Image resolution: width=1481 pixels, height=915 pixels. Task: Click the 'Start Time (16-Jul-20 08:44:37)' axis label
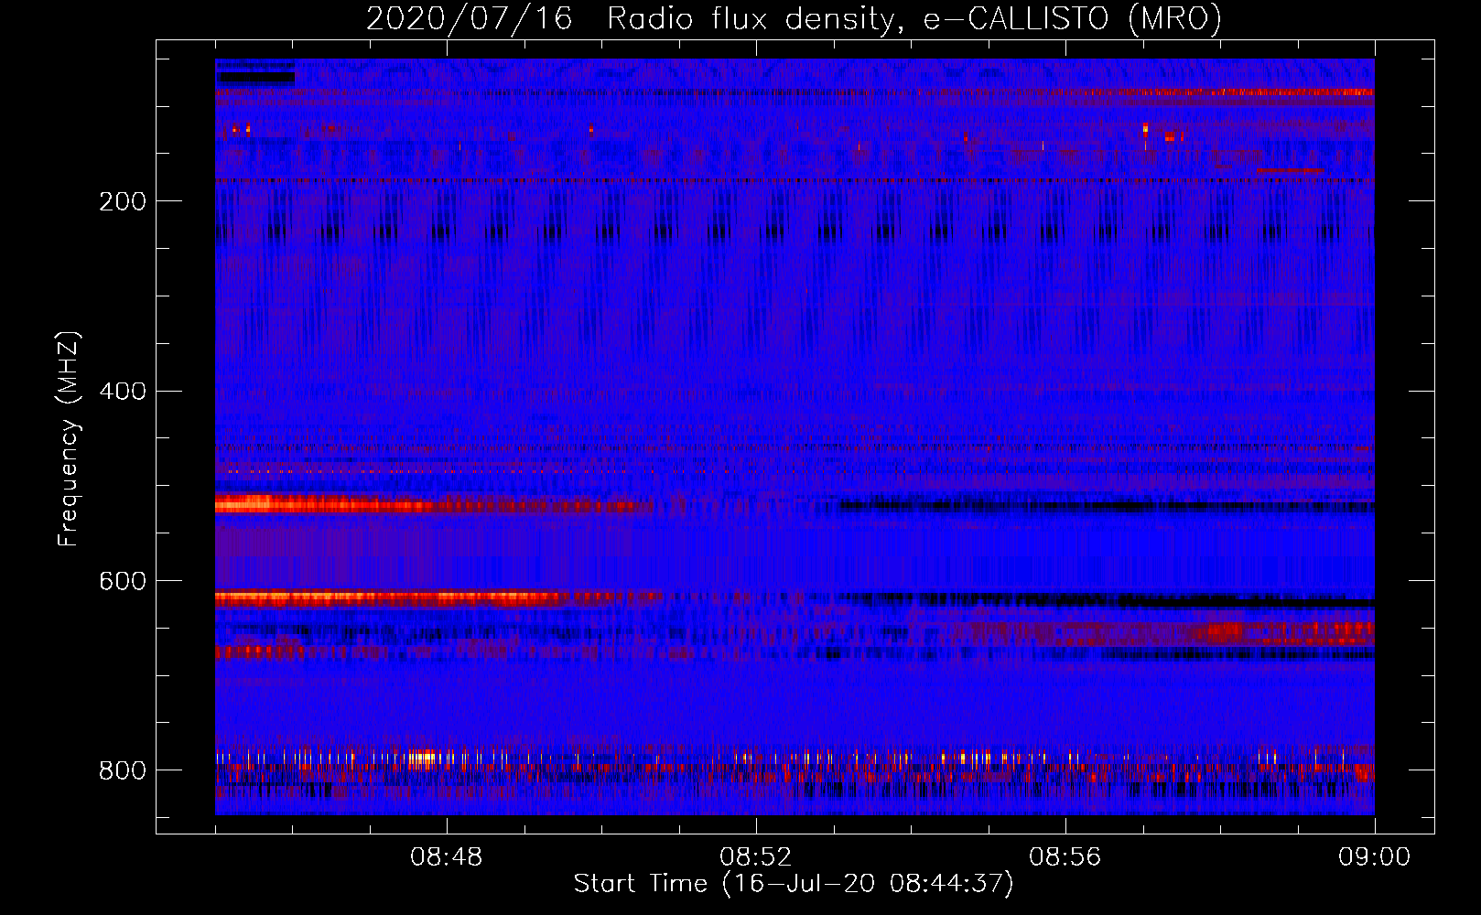(794, 884)
